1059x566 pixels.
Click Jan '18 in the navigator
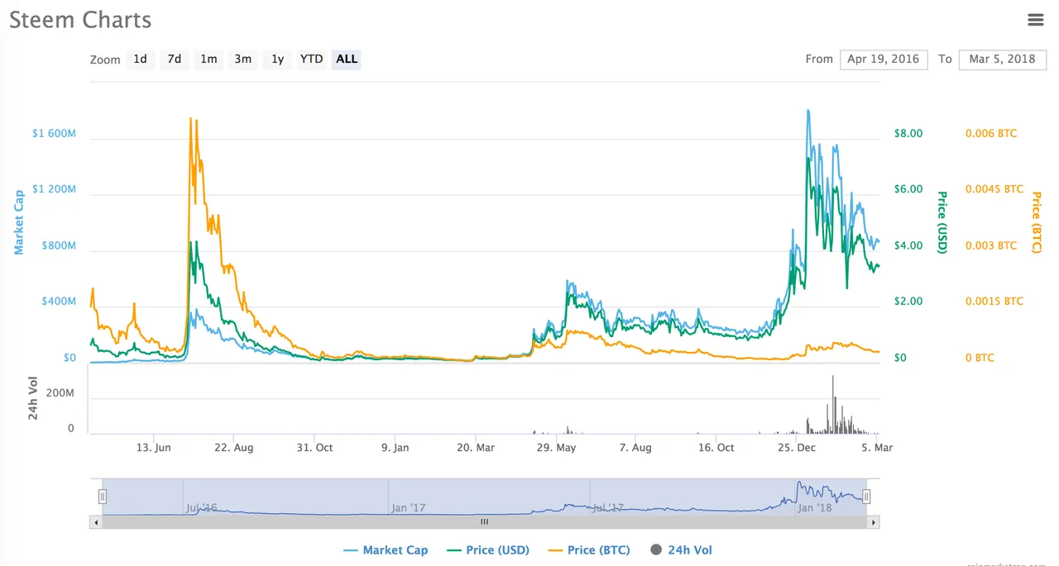pyautogui.click(x=815, y=507)
